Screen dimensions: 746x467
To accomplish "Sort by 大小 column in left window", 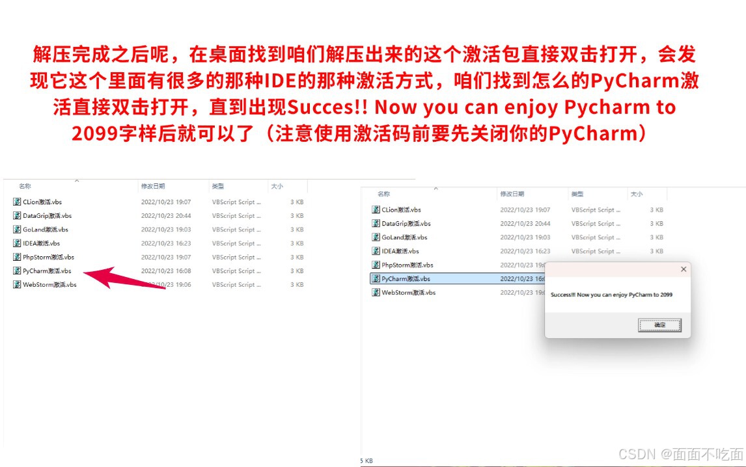I will (277, 186).
